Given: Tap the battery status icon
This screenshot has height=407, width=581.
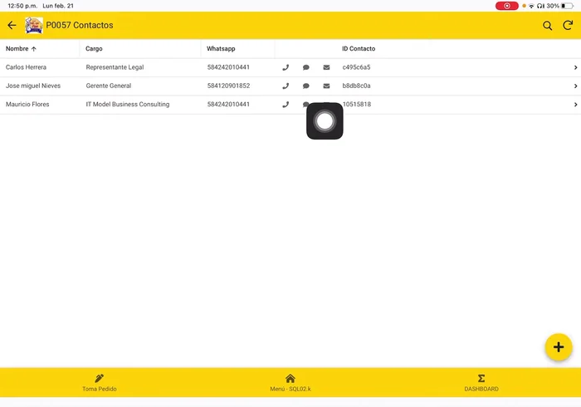Looking at the screenshot, I should click(567, 6).
